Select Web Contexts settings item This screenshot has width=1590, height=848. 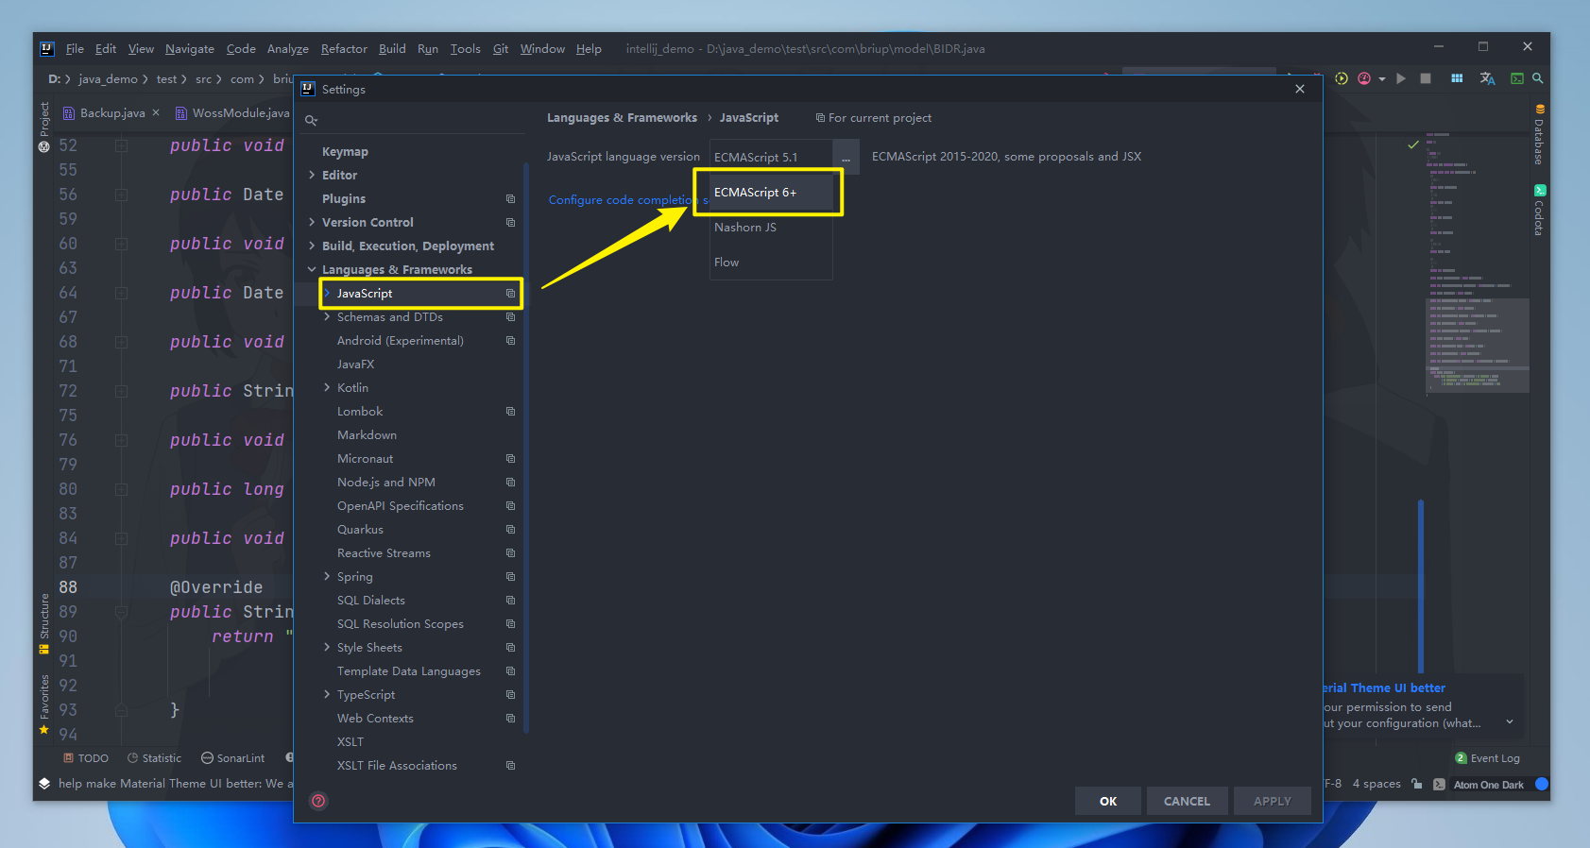pyautogui.click(x=375, y=719)
